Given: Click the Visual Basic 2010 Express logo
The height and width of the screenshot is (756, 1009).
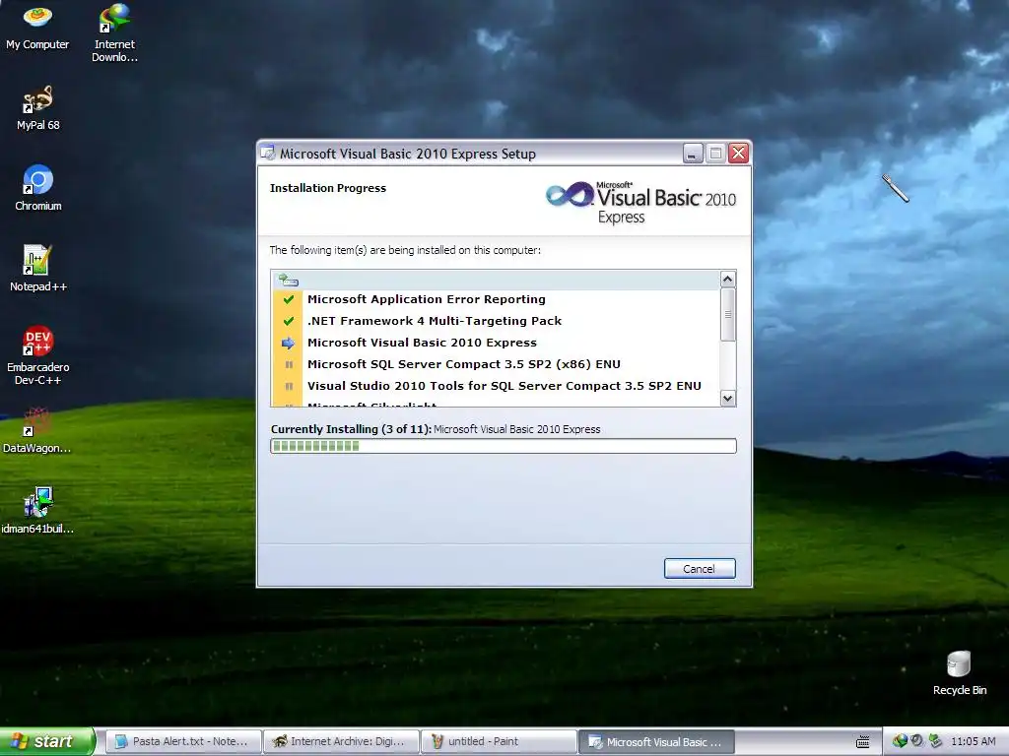Looking at the screenshot, I should click(640, 203).
